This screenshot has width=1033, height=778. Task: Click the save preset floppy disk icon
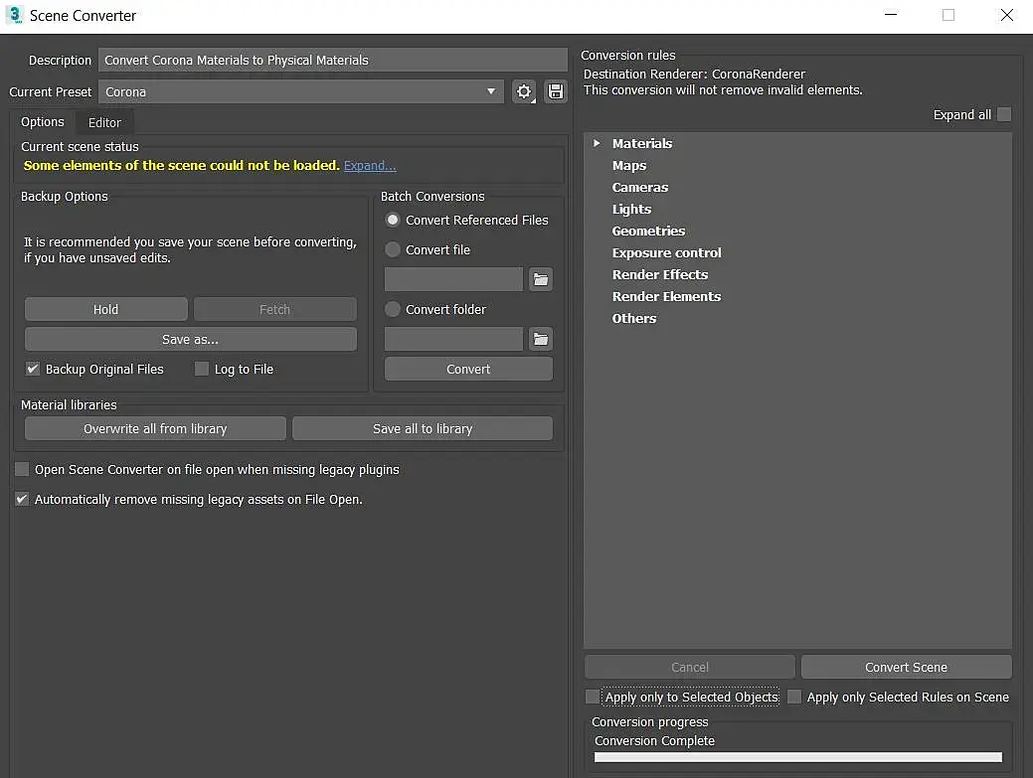556,91
